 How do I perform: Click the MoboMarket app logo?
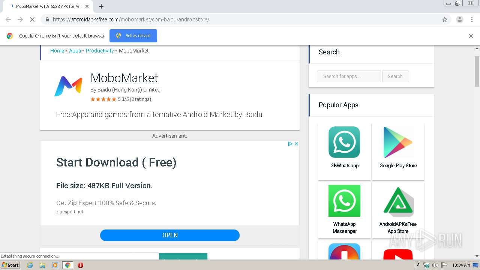(x=68, y=86)
